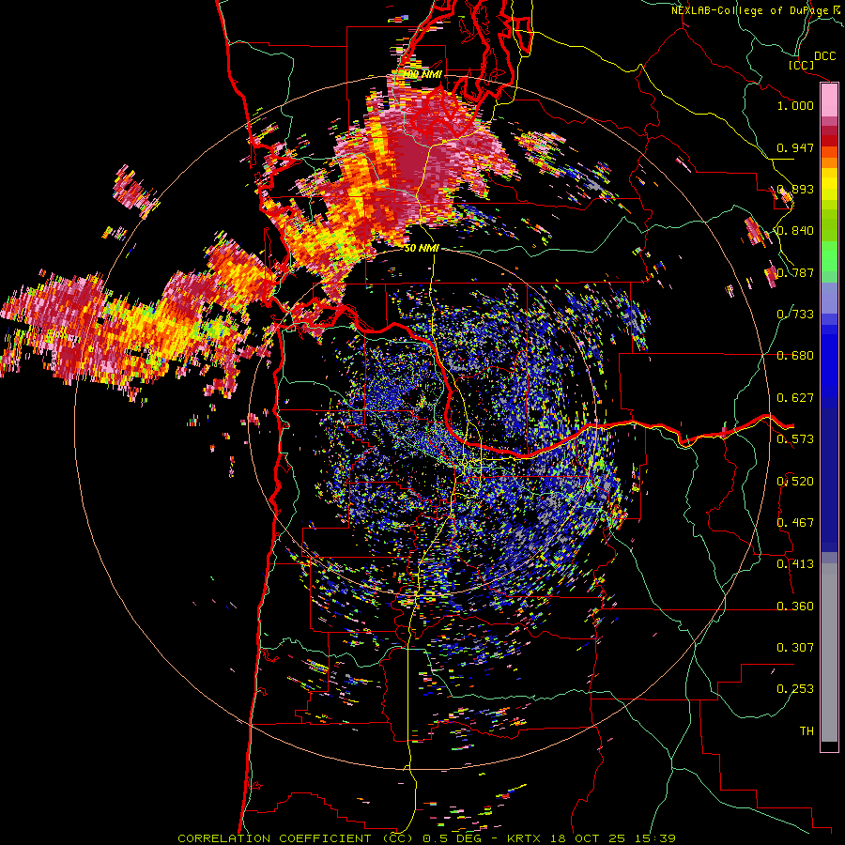The image size is (845, 845).
Task: Click the 50 NMI range ring label
Action: 422,249
